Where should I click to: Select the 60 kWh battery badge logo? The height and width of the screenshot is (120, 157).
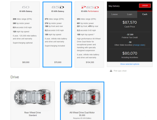click(25, 7)
